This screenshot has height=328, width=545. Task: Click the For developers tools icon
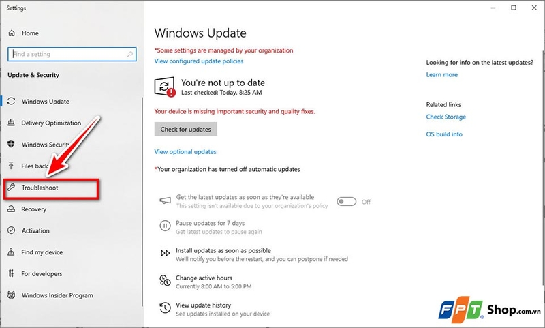click(x=11, y=273)
